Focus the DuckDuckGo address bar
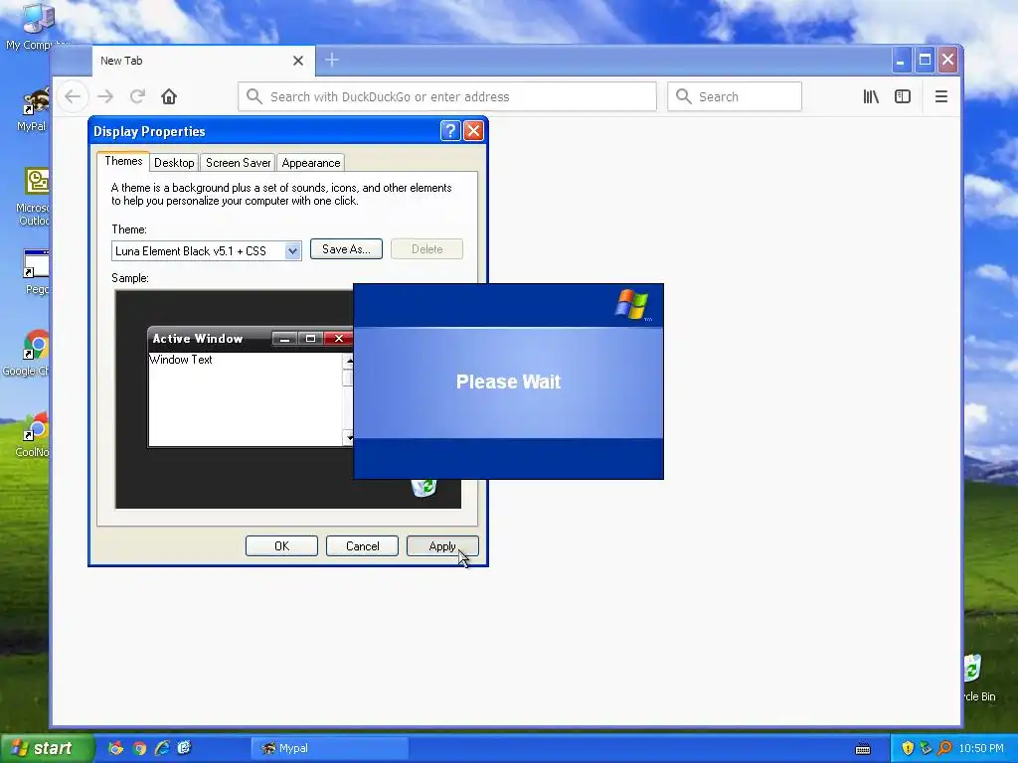 point(447,96)
